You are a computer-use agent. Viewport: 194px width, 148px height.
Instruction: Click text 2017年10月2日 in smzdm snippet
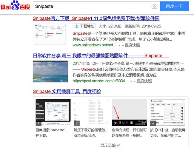pos(85,64)
